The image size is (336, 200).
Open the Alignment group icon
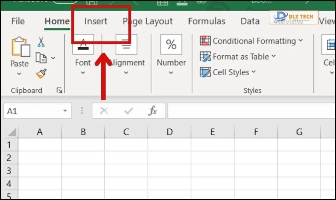(x=126, y=44)
